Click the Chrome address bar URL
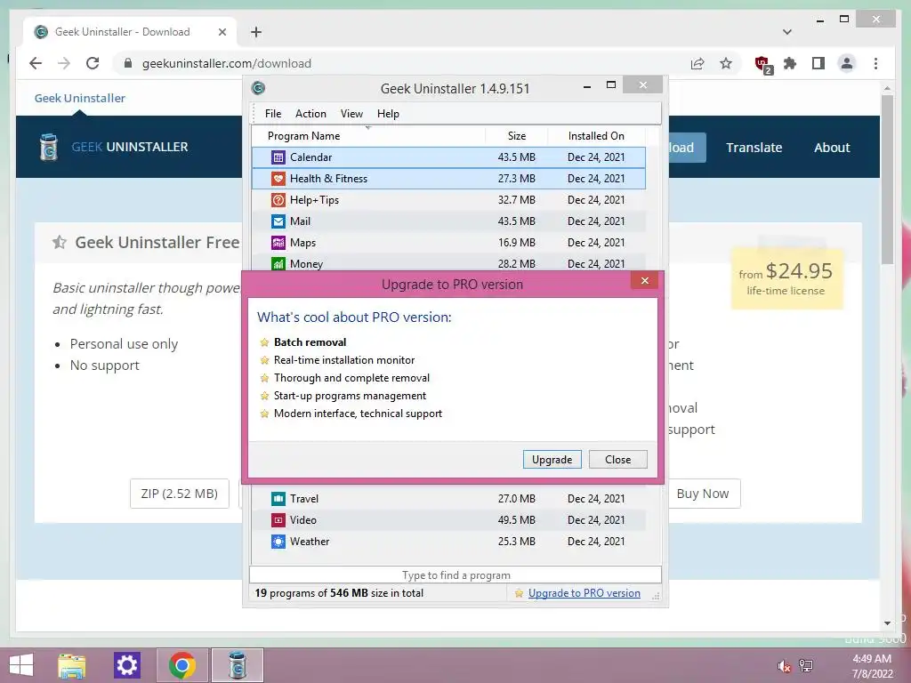Viewport: 911px width, 683px height. click(x=227, y=63)
